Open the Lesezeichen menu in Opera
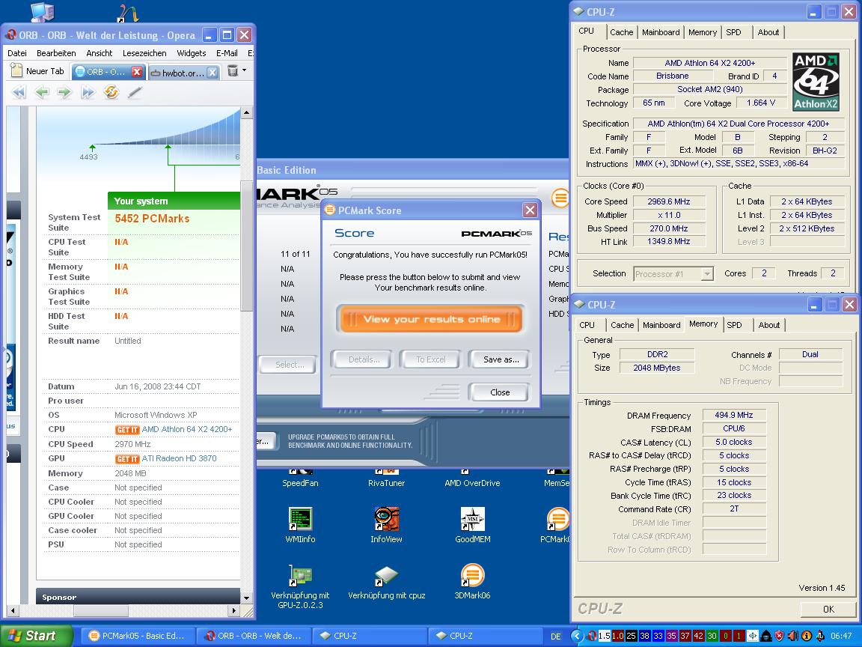 144,53
